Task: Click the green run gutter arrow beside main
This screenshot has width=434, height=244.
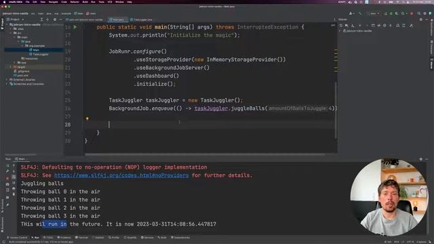Action: 75,27
